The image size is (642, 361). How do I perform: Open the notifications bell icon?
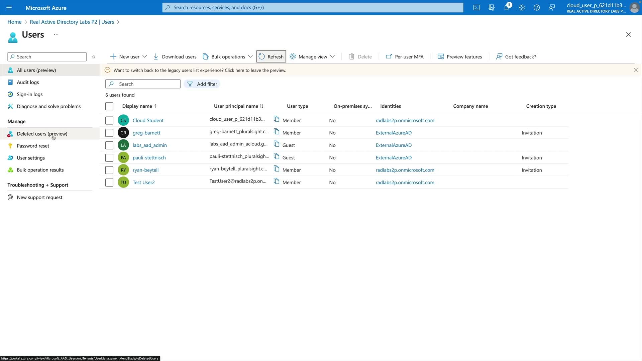506,7
